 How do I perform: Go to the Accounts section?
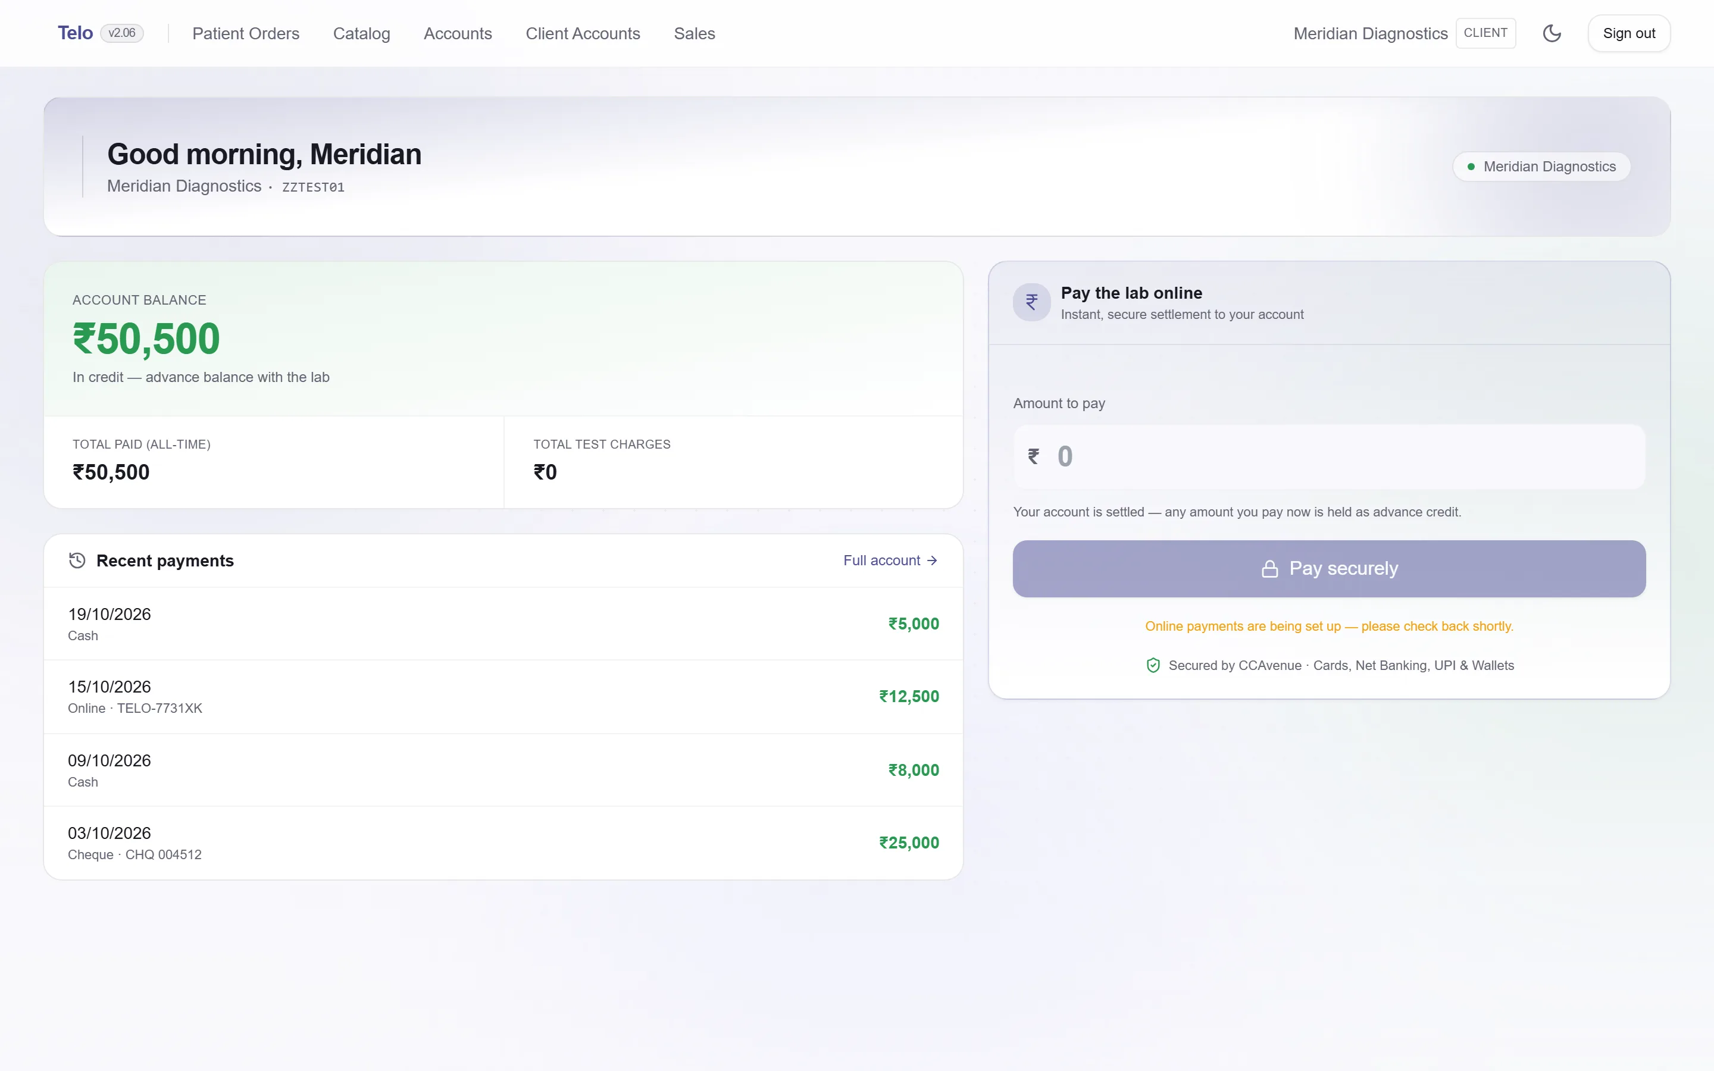458,33
